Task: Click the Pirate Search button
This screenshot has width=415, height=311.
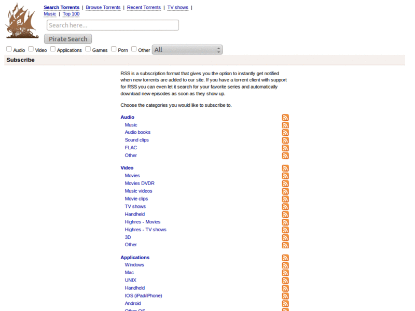Action: [68, 39]
